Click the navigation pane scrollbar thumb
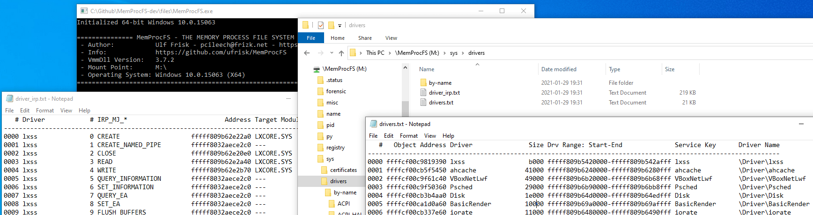Screen dimensions: 813x215 coord(405,109)
